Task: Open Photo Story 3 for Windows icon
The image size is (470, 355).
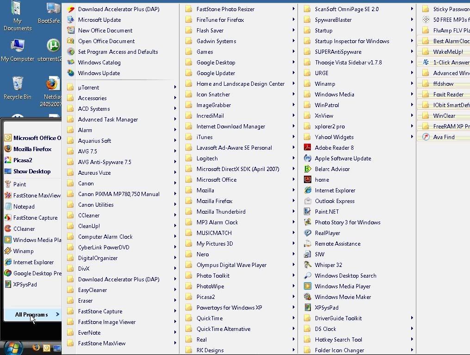Action: click(x=308, y=222)
